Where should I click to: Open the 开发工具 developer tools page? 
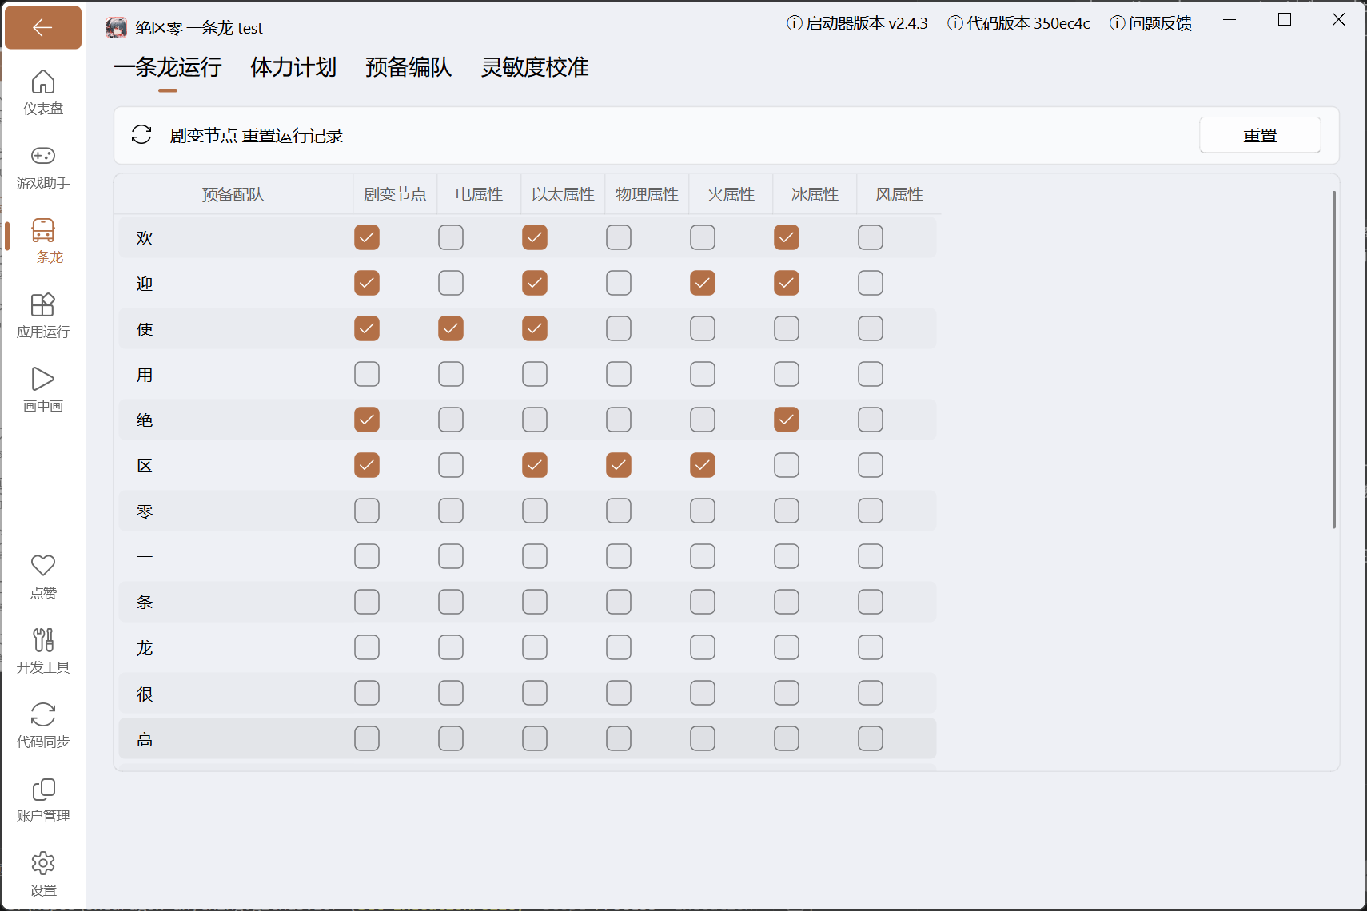coord(43,651)
